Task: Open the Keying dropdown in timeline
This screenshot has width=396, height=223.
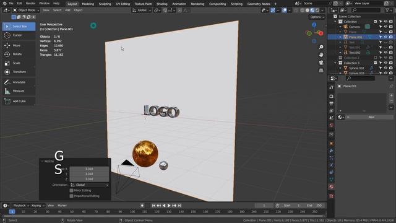Action: tap(38, 206)
